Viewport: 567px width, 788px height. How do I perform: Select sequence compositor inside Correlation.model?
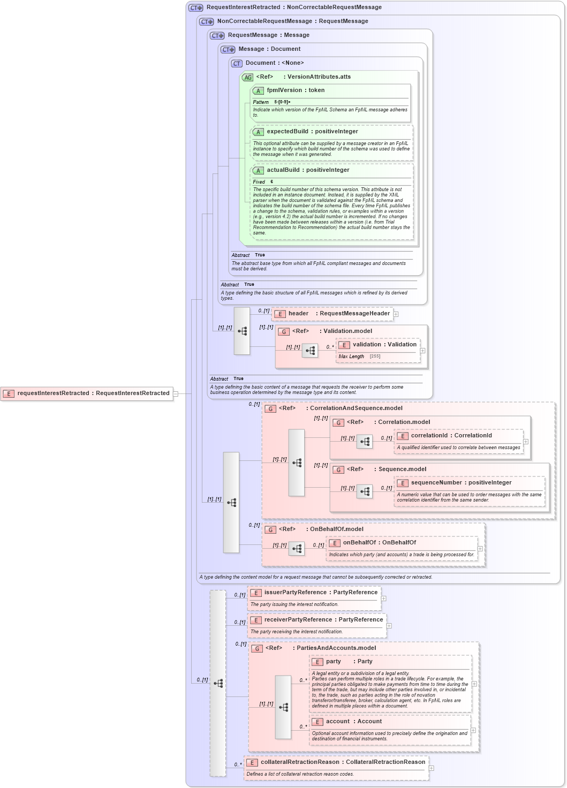coord(365,442)
